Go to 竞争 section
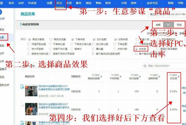The image size is (186, 125). coord(133,3)
